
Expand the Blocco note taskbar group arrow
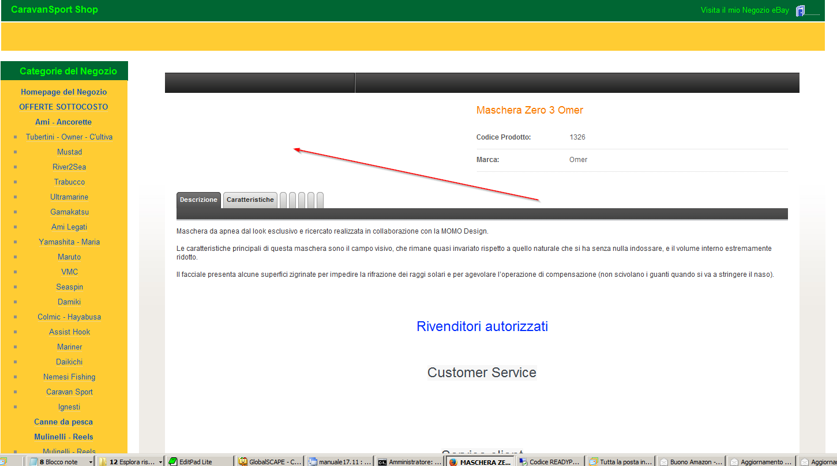[91, 462]
